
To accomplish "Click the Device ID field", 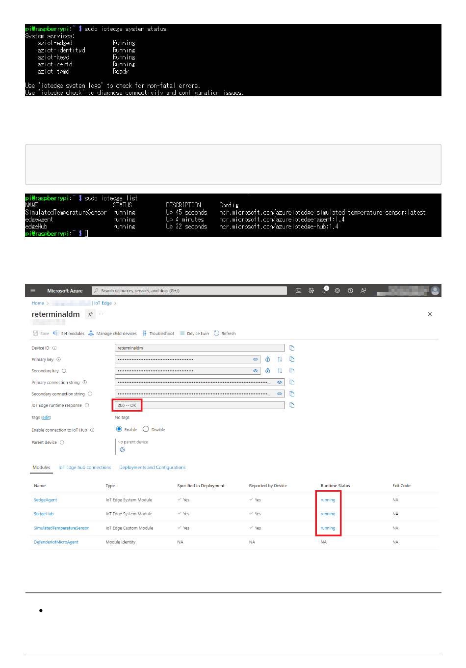I will (x=200, y=348).
